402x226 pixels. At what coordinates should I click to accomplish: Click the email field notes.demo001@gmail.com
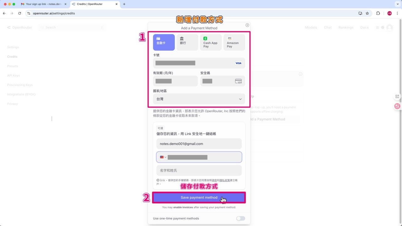click(199, 144)
